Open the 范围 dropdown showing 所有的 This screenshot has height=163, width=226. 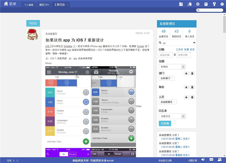[x=172, y=67]
